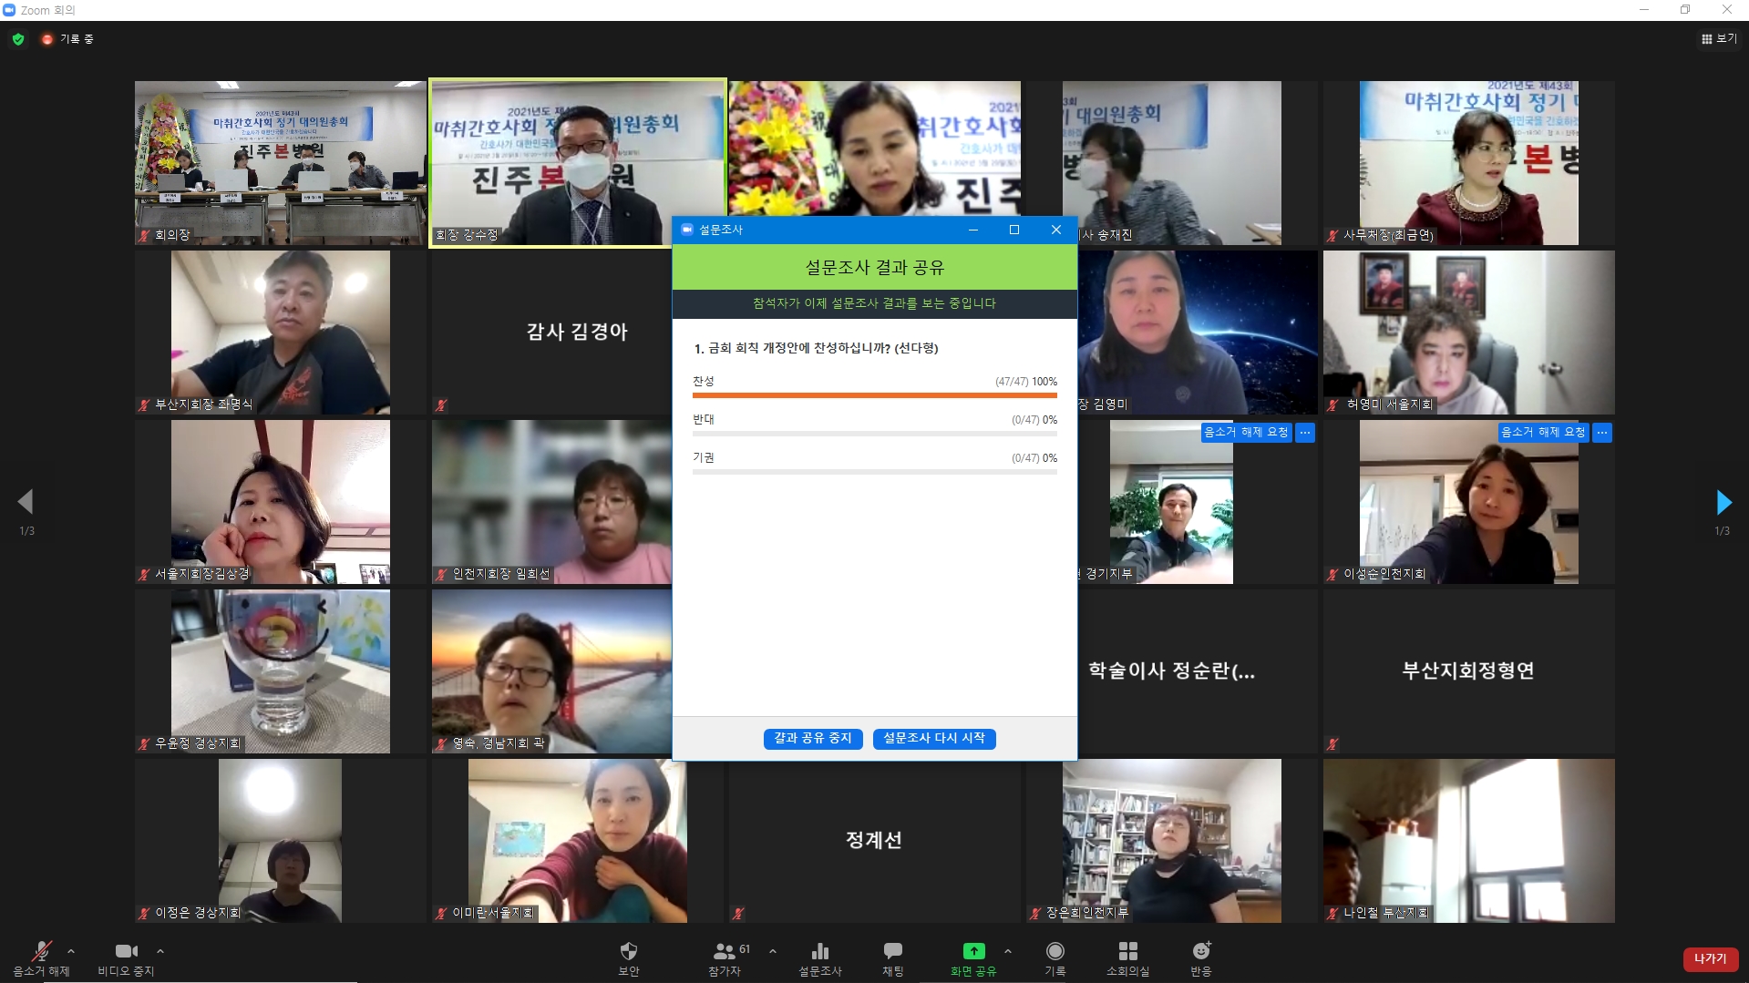The image size is (1749, 983).
Task: Click the green encryption shield icon
Action: coord(18,39)
